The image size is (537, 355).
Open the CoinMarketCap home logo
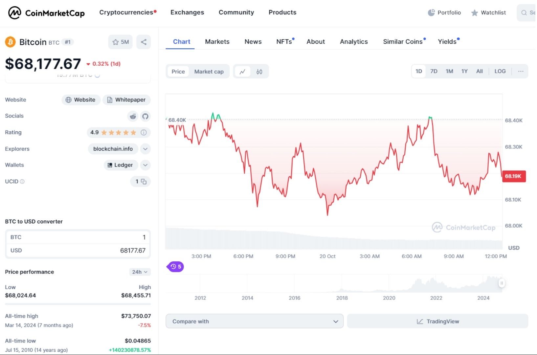pos(46,13)
